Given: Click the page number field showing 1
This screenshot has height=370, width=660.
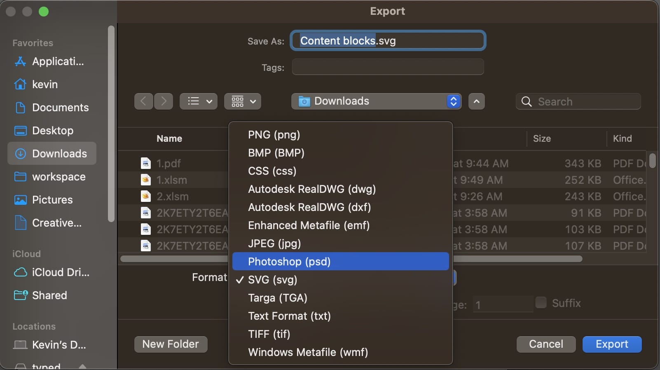Looking at the screenshot, I should 503,305.
